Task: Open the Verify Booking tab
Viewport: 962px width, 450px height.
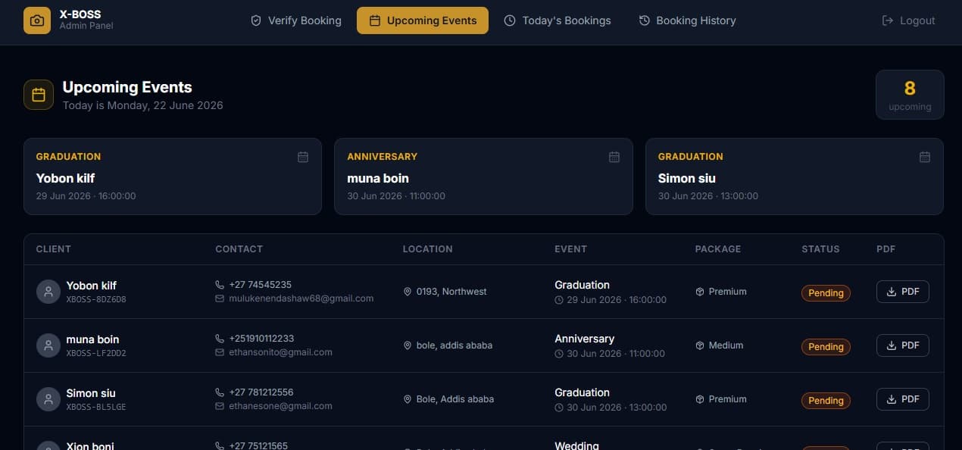Action: (x=296, y=20)
